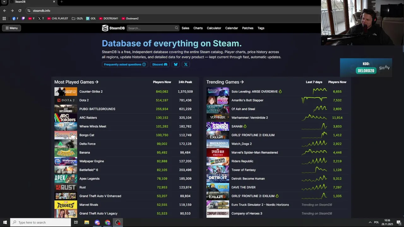Open the Windows Start button
This screenshot has width=404, height=227.
tap(5, 222)
